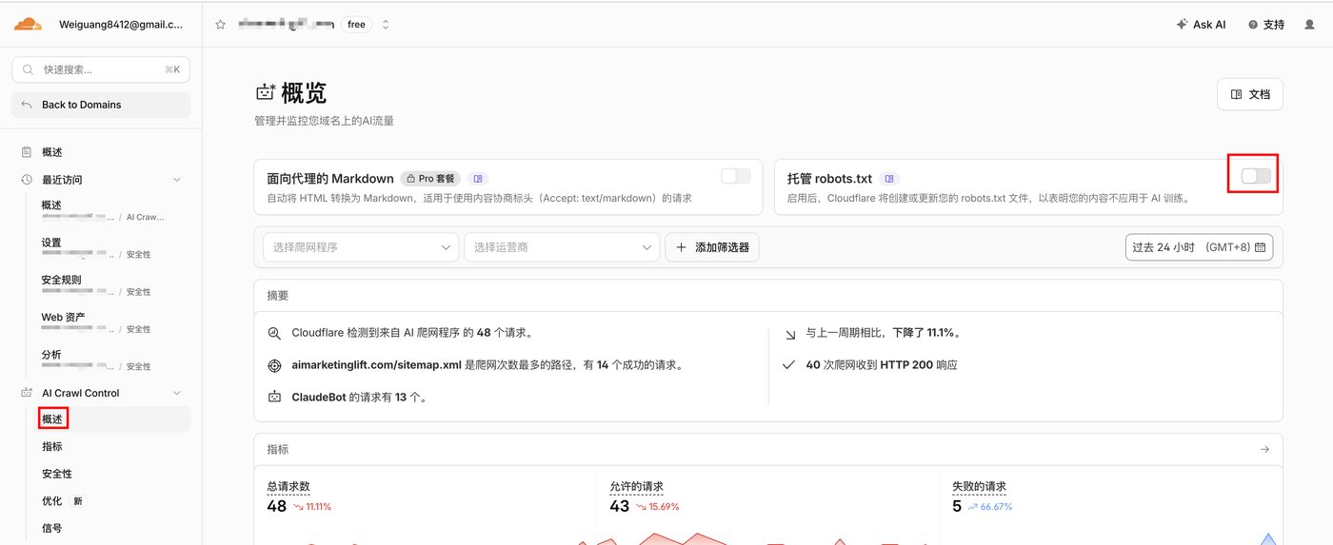Click the search magnifier icon in sidebar

(28, 69)
